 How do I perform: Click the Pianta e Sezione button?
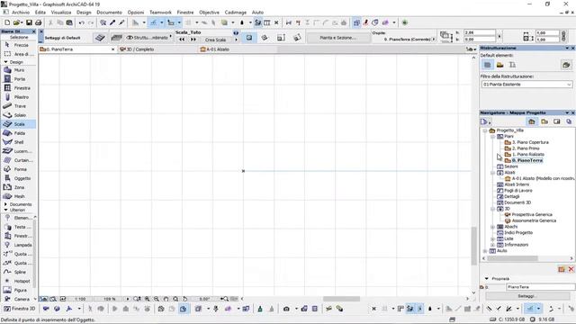pyautogui.click(x=338, y=38)
